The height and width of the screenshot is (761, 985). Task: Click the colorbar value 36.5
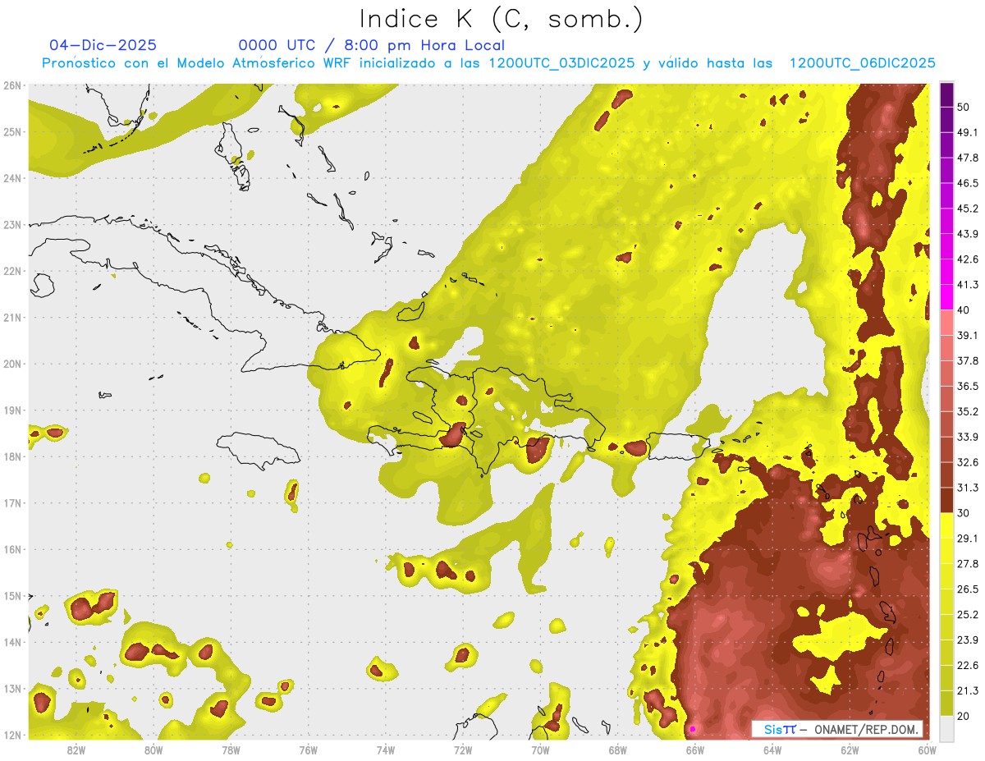pos(967,386)
